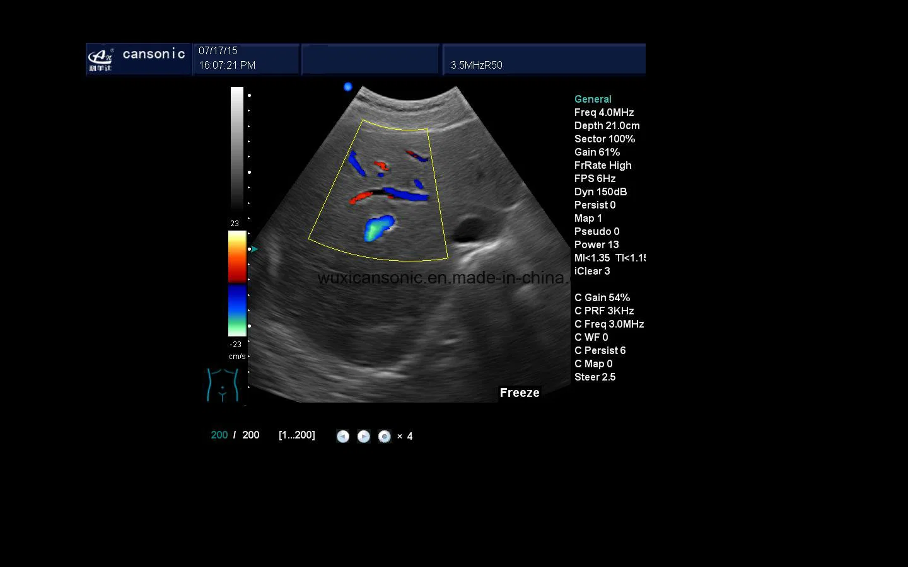Click the C PRF 3KHz parameter
Screen dimensions: 908x567
pos(604,311)
